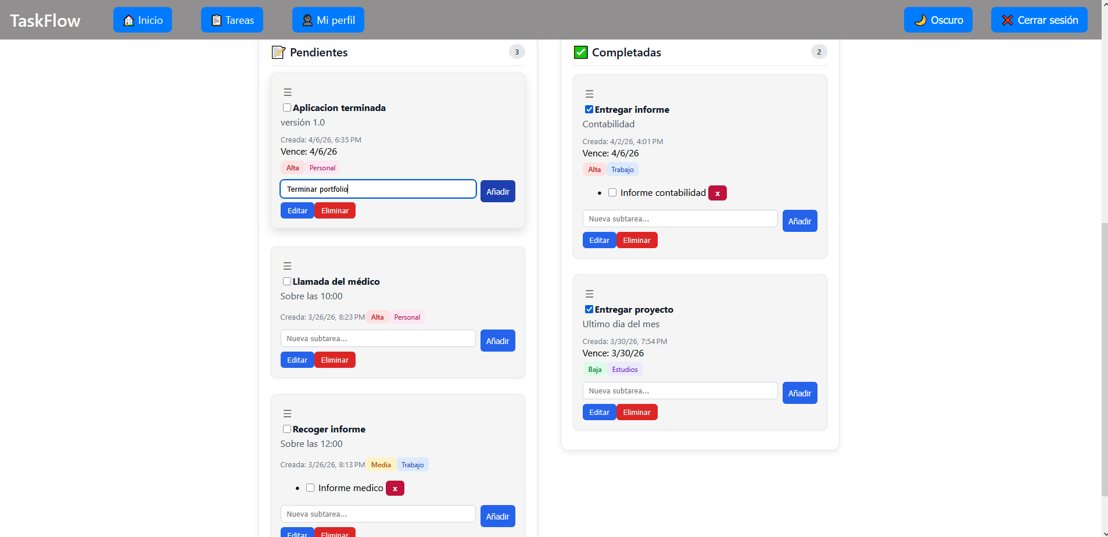Click the drag handle on Entregar informe
Image resolution: width=1108 pixels, height=537 pixels.
589,94
